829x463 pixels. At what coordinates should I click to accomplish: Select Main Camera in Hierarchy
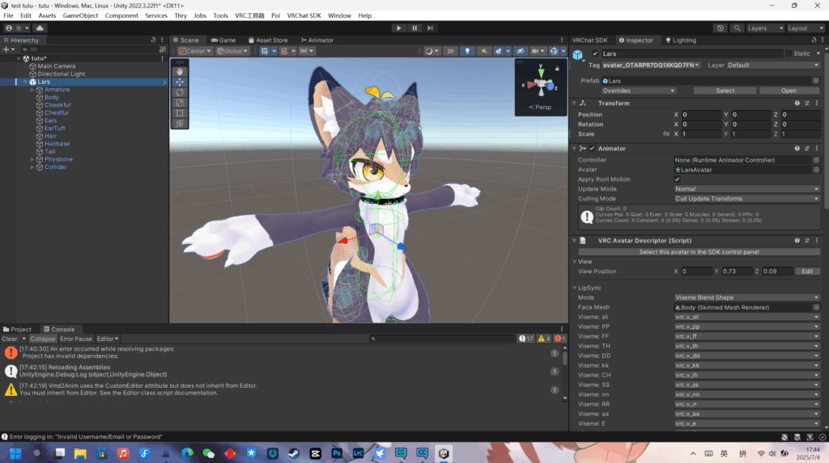(56, 66)
